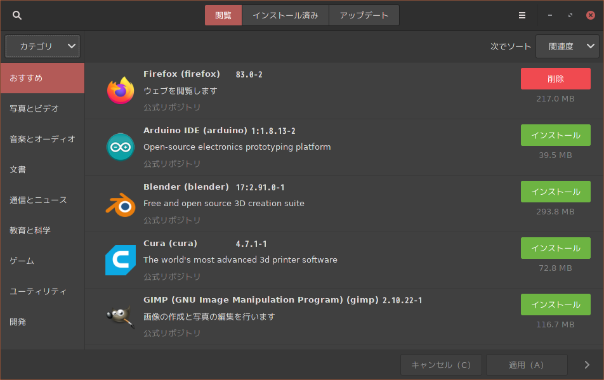The image size is (604, 380).
Task: Expand the カテゴリ dropdown
Action: (43, 46)
